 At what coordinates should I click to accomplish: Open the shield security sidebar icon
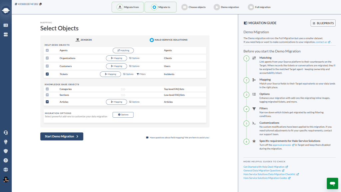coord(6,151)
